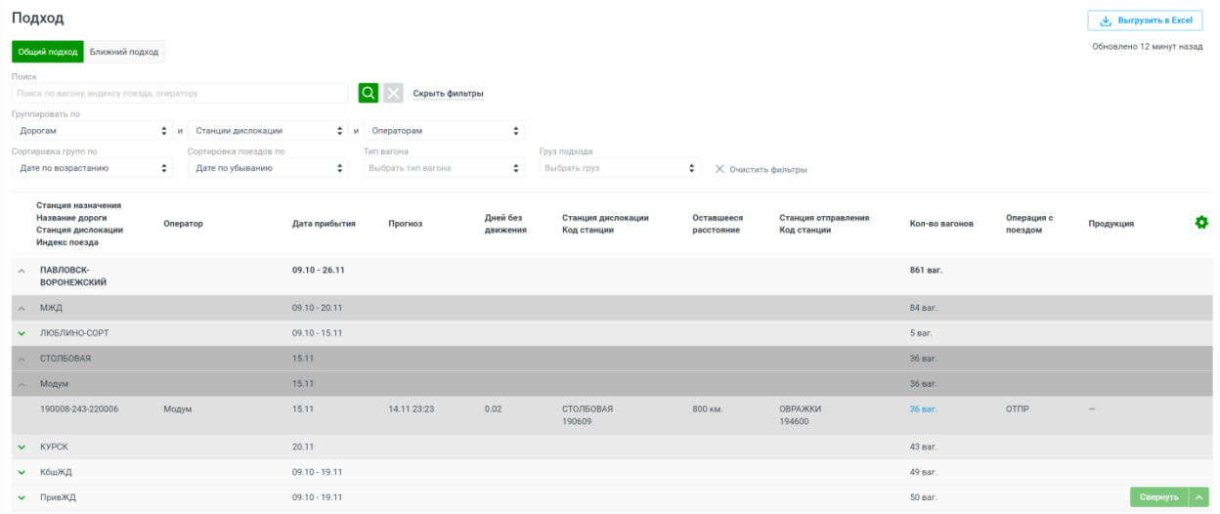
Task: Click the X icon beside Очистить фильтры
Action: [719, 169]
